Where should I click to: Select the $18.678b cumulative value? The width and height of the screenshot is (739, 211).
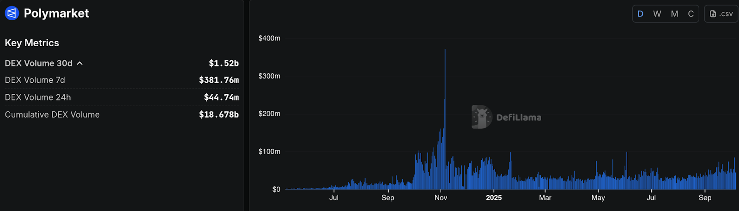click(219, 115)
